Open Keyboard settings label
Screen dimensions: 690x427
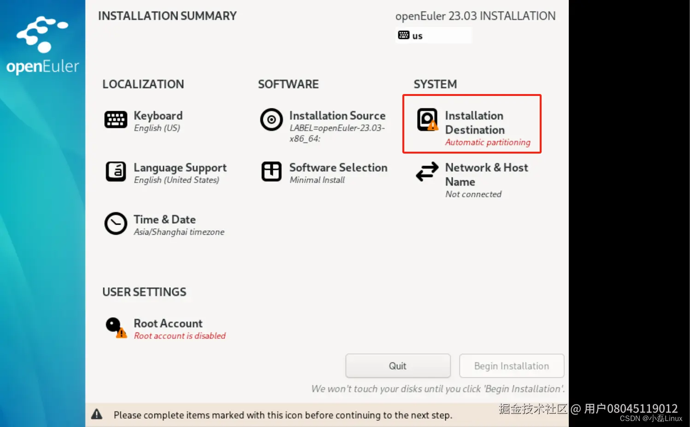[158, 115]
